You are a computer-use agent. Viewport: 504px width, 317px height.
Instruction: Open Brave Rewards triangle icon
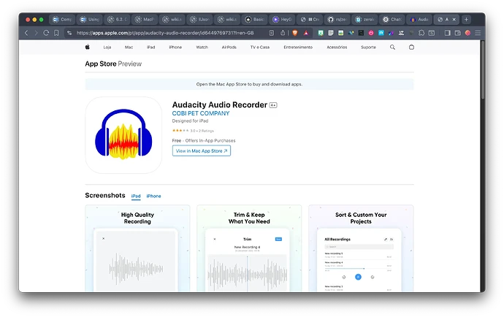[306, 33]
